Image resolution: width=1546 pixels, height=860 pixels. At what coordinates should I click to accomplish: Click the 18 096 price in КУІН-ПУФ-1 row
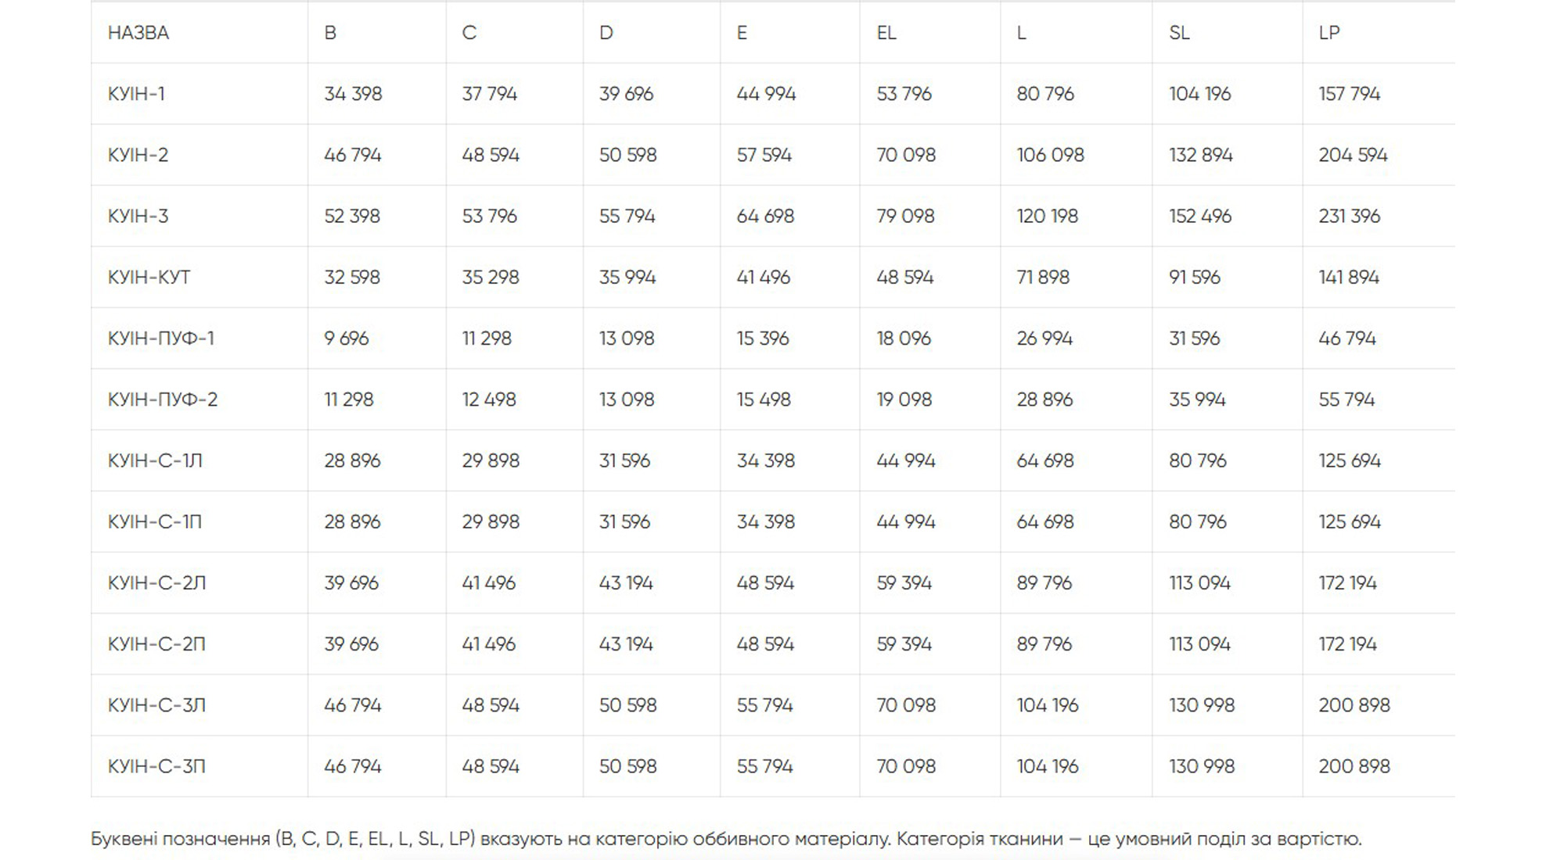tap(904, 339)
